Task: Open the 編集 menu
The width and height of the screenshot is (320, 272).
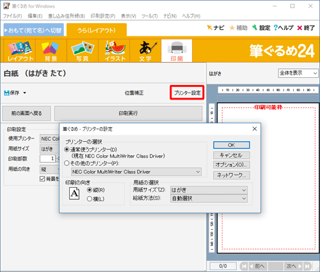Action: pos(35,16)
